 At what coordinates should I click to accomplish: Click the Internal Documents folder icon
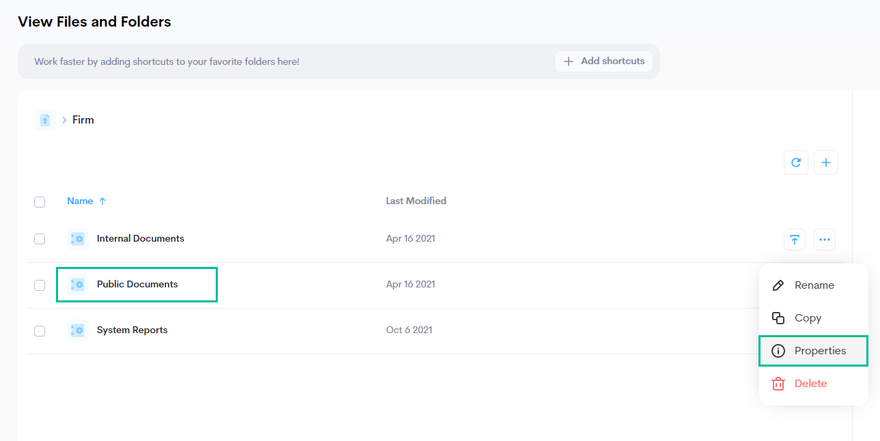click(x=78, y=239)
